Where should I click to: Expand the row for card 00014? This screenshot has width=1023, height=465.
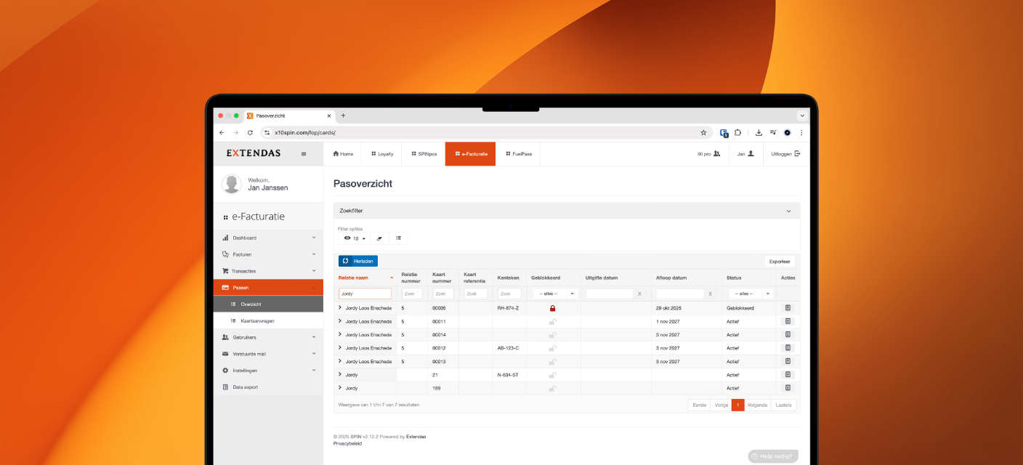(340, 334)
